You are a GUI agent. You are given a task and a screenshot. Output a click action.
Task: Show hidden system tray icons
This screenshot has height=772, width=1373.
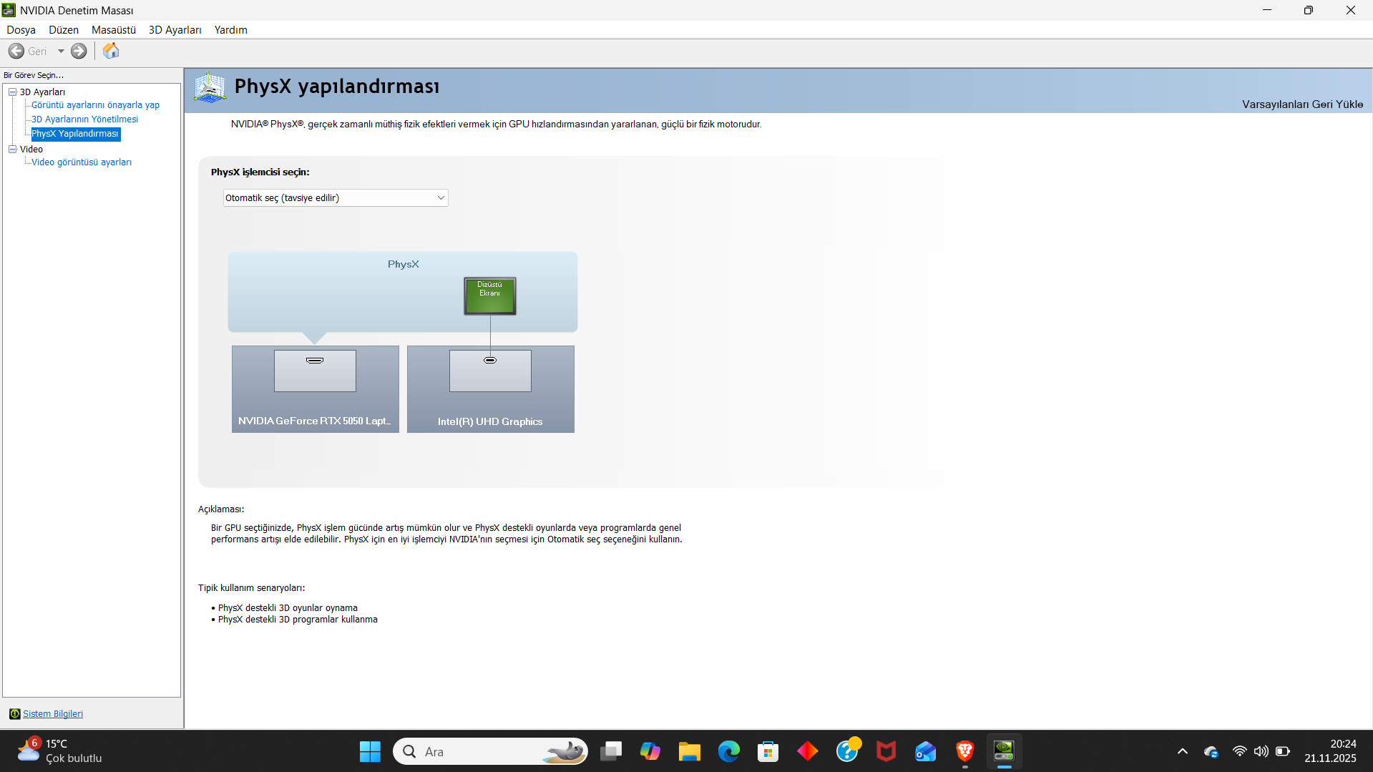[x=1183, y=751]
